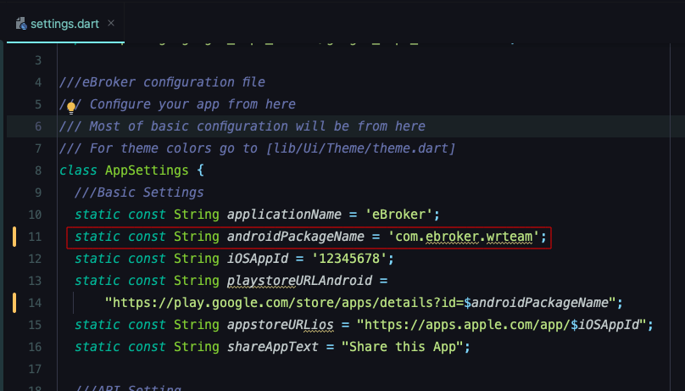Click the '12345678' string value

coord(349,259)
